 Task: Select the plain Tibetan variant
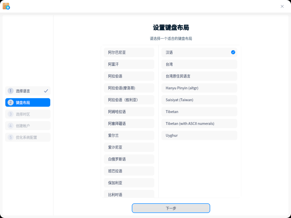(199, 112)
